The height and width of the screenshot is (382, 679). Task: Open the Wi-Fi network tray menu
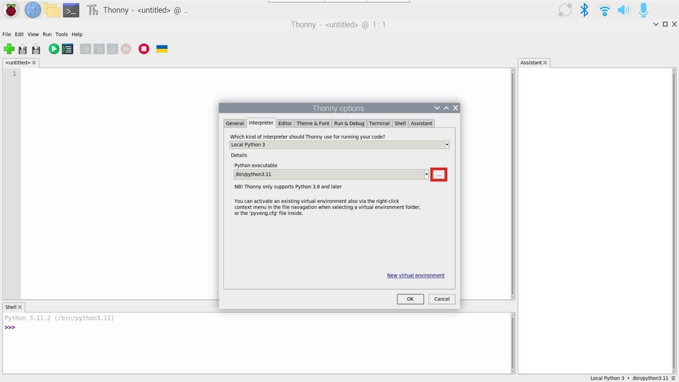click(x=604, y=10)
